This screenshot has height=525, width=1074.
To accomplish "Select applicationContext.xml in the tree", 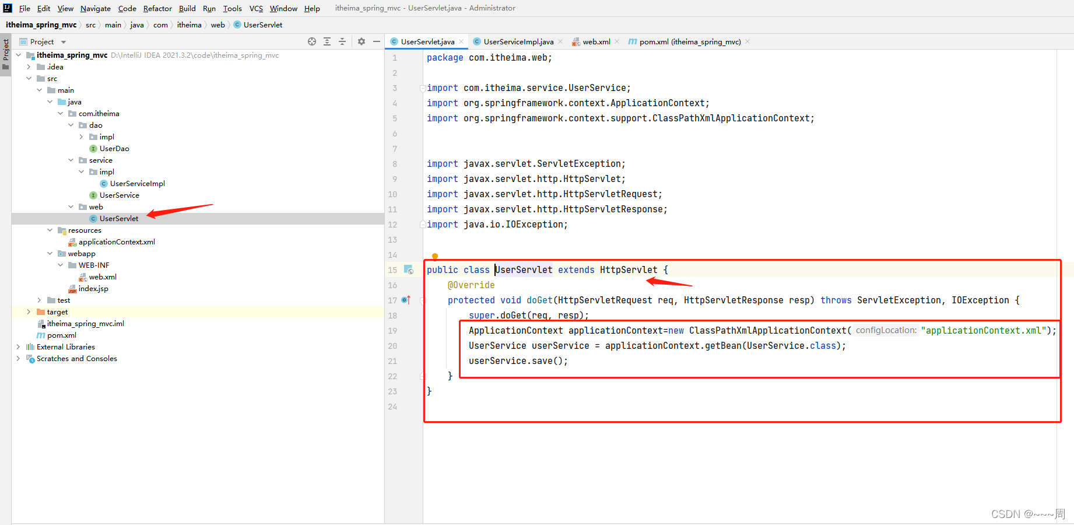I will pos(117,242).
